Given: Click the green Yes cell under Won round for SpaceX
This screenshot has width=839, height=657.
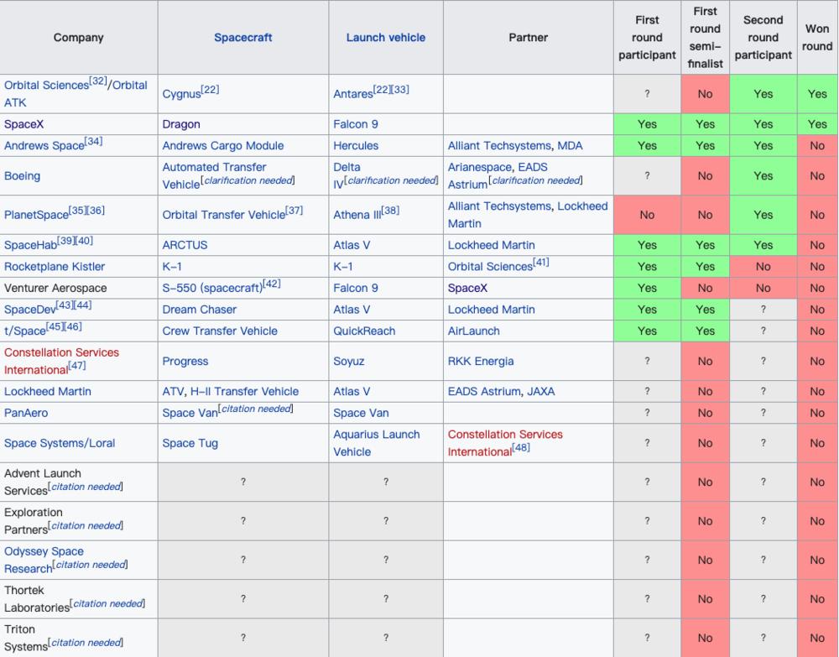Looking at the screenshot, I should coord(816,124).
